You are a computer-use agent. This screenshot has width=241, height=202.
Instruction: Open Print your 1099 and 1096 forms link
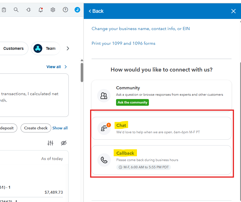(x=124, y=43)
